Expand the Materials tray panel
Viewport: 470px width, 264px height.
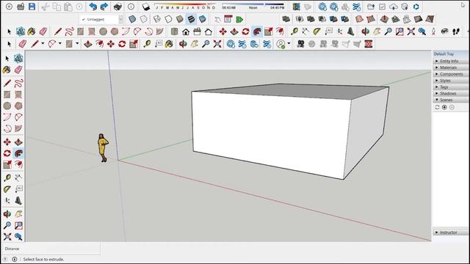click(451, 67)
